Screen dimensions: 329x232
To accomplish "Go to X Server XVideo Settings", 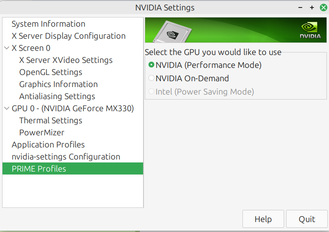I will [x=66, y=60].
